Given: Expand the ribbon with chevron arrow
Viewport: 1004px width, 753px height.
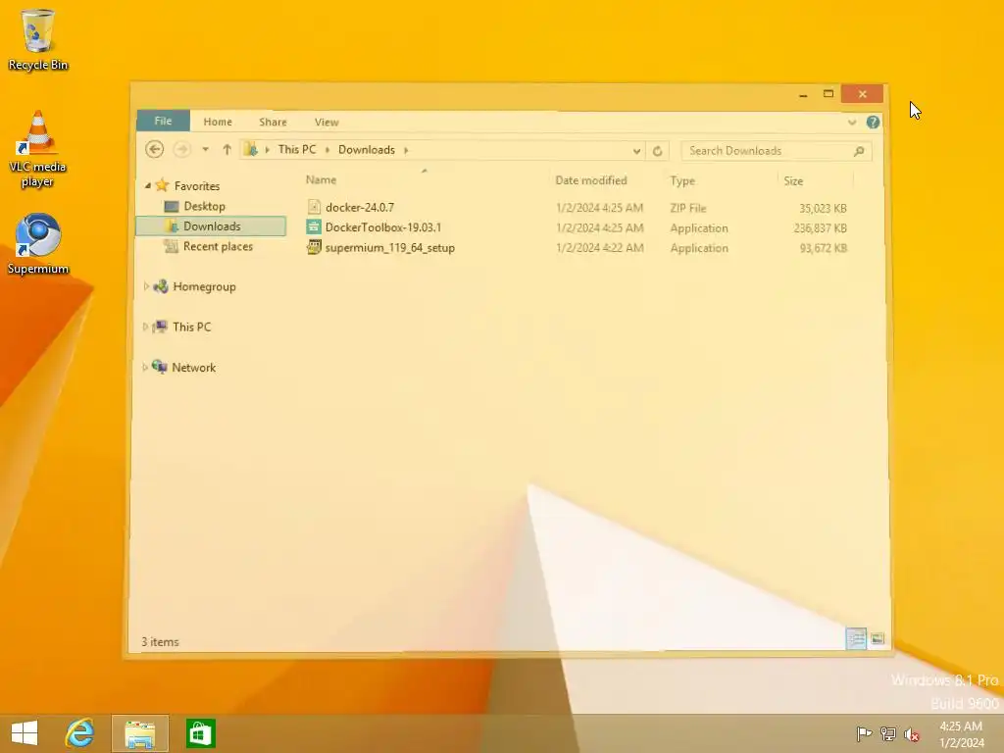Looking at the screenshot, I should tap(852, 123).
